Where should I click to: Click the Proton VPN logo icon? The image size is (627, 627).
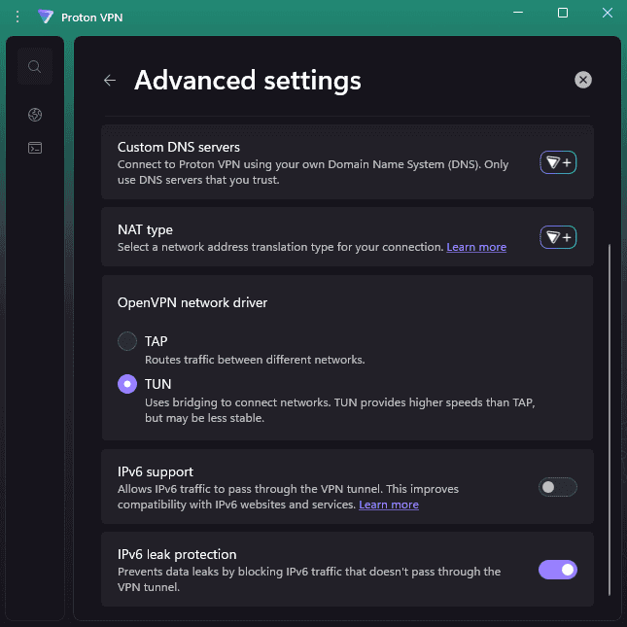point(45,17)
